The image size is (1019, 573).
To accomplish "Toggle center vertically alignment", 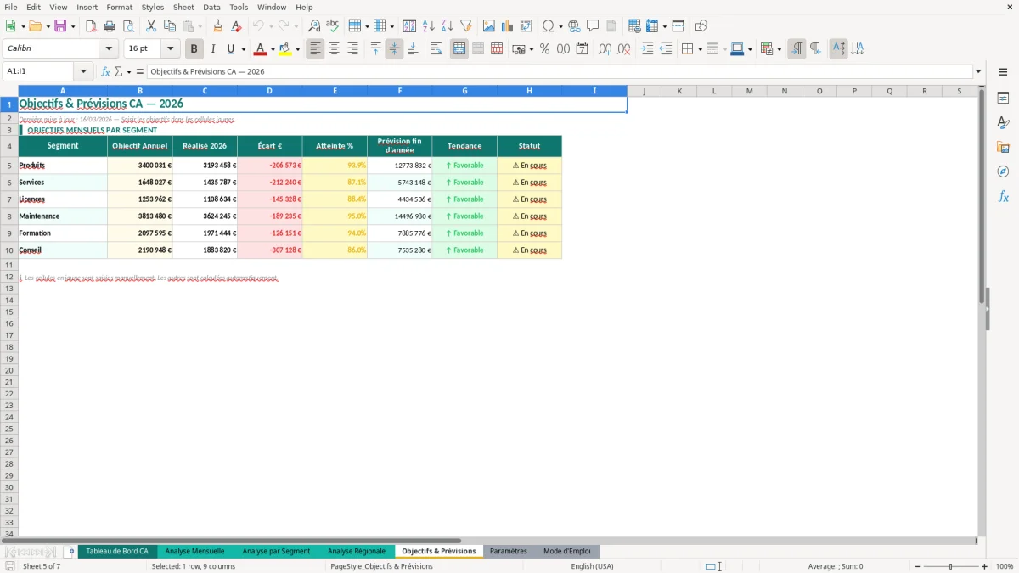I will [394, 49].
